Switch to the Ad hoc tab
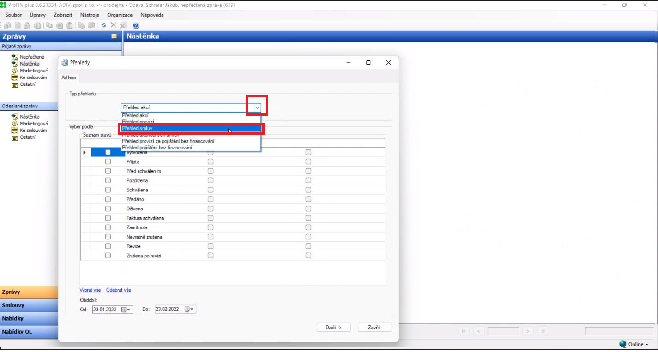 pyautogui.click(x=69, y=78)
